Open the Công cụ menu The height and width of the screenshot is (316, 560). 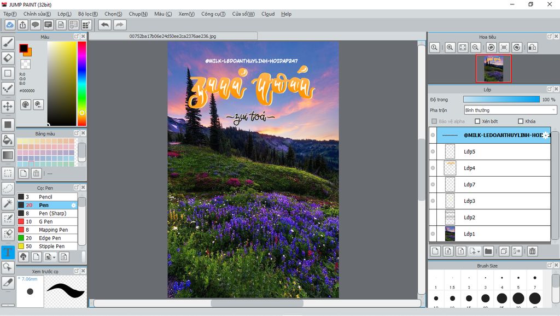click(213, 14)
